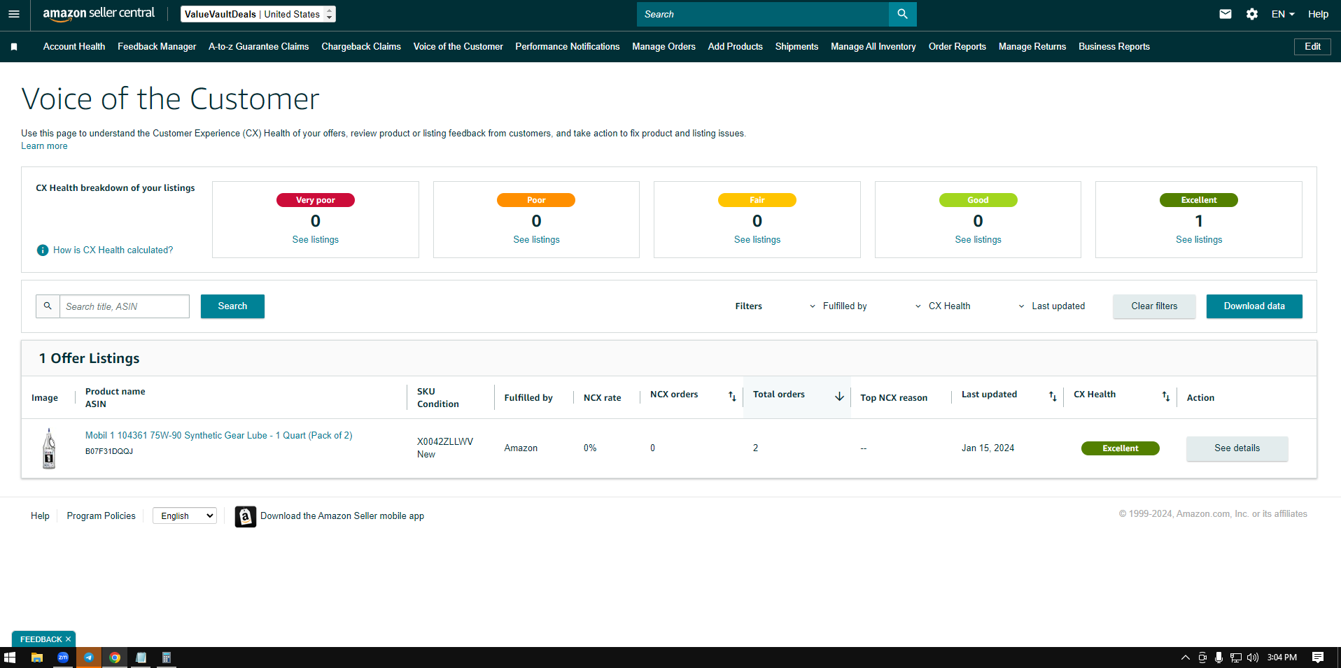Click the Amazon Seller app icon in footer
This screenshot has width=1341, height=668.
tap(245, 516)
